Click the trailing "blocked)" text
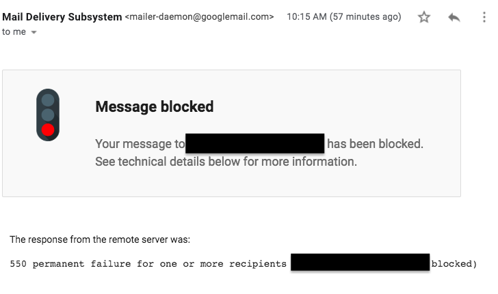 pyautogui.click(x=454, y=263)
